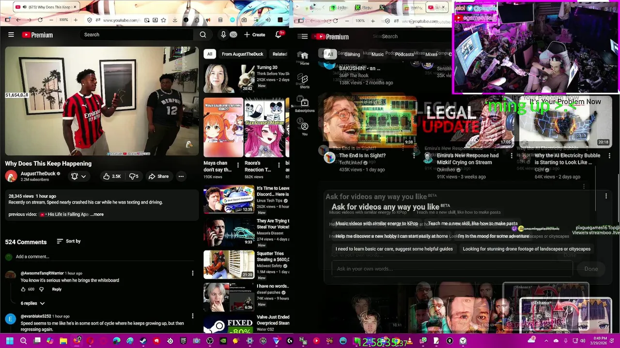
Task: Open the Turning 30 video thumbnail
Action: (x=229, y=78)
